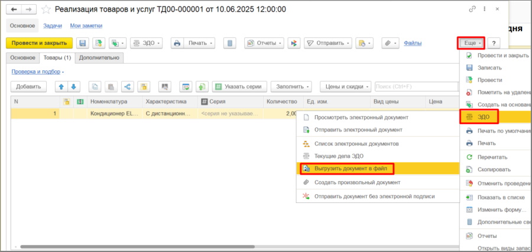Click the horizontal scrollbar below the table
This screenshot has width=532, height=252.
pos(137,247)
